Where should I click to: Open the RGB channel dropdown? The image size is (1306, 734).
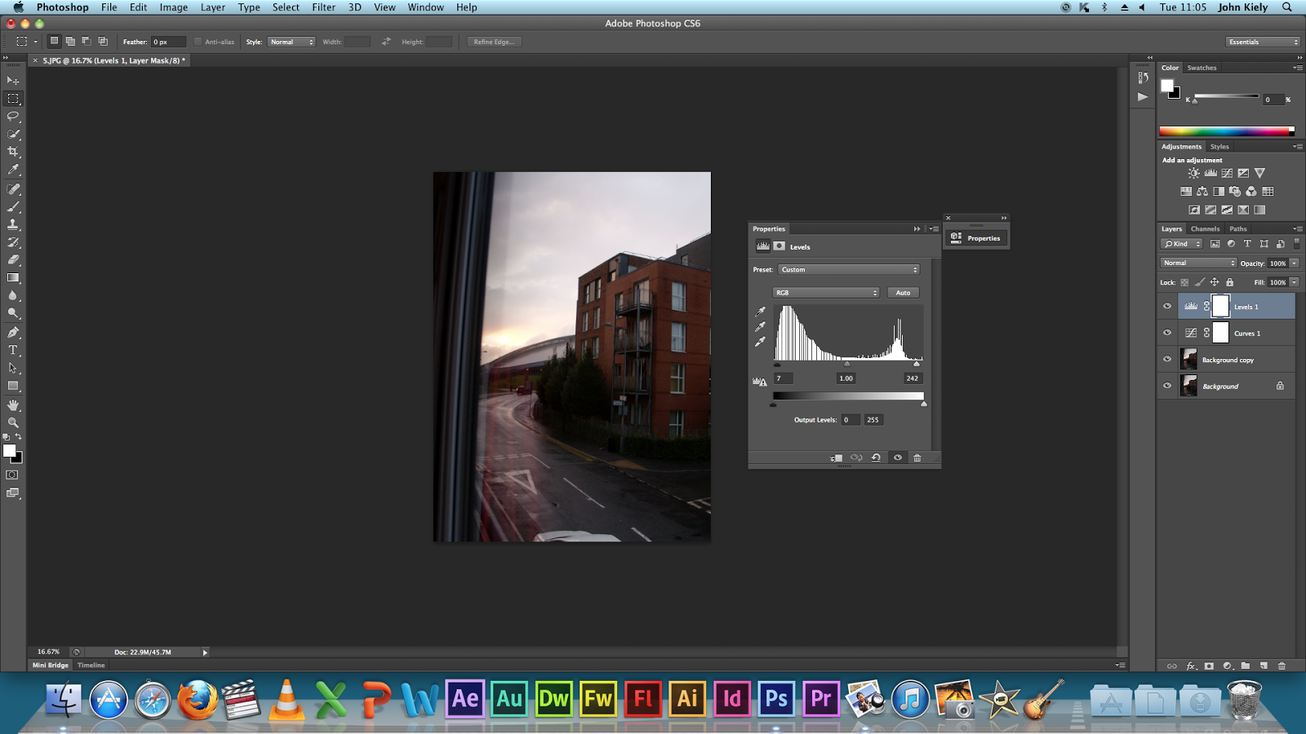click(x=826, y=293)
